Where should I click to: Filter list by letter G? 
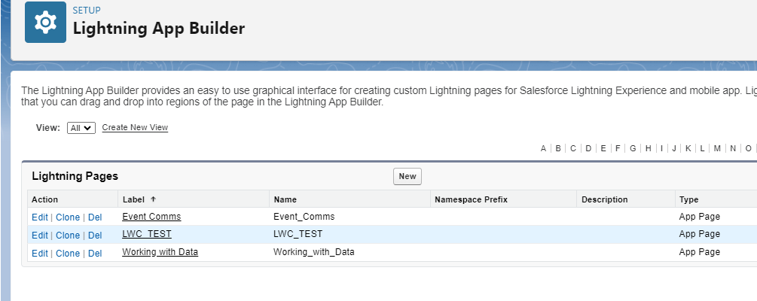pos(633,148)
